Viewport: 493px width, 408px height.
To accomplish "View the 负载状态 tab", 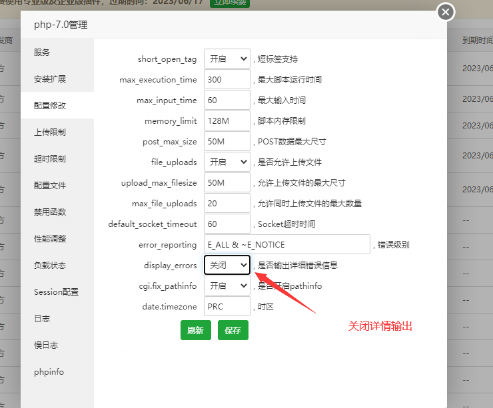I will tap(57, 266).
